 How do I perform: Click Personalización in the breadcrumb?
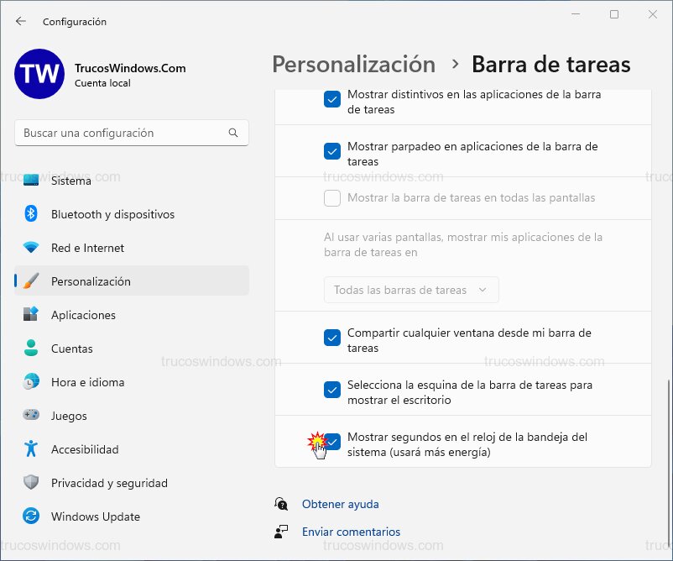353,64
